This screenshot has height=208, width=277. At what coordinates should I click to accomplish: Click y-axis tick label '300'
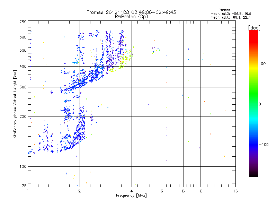[23, 87]
